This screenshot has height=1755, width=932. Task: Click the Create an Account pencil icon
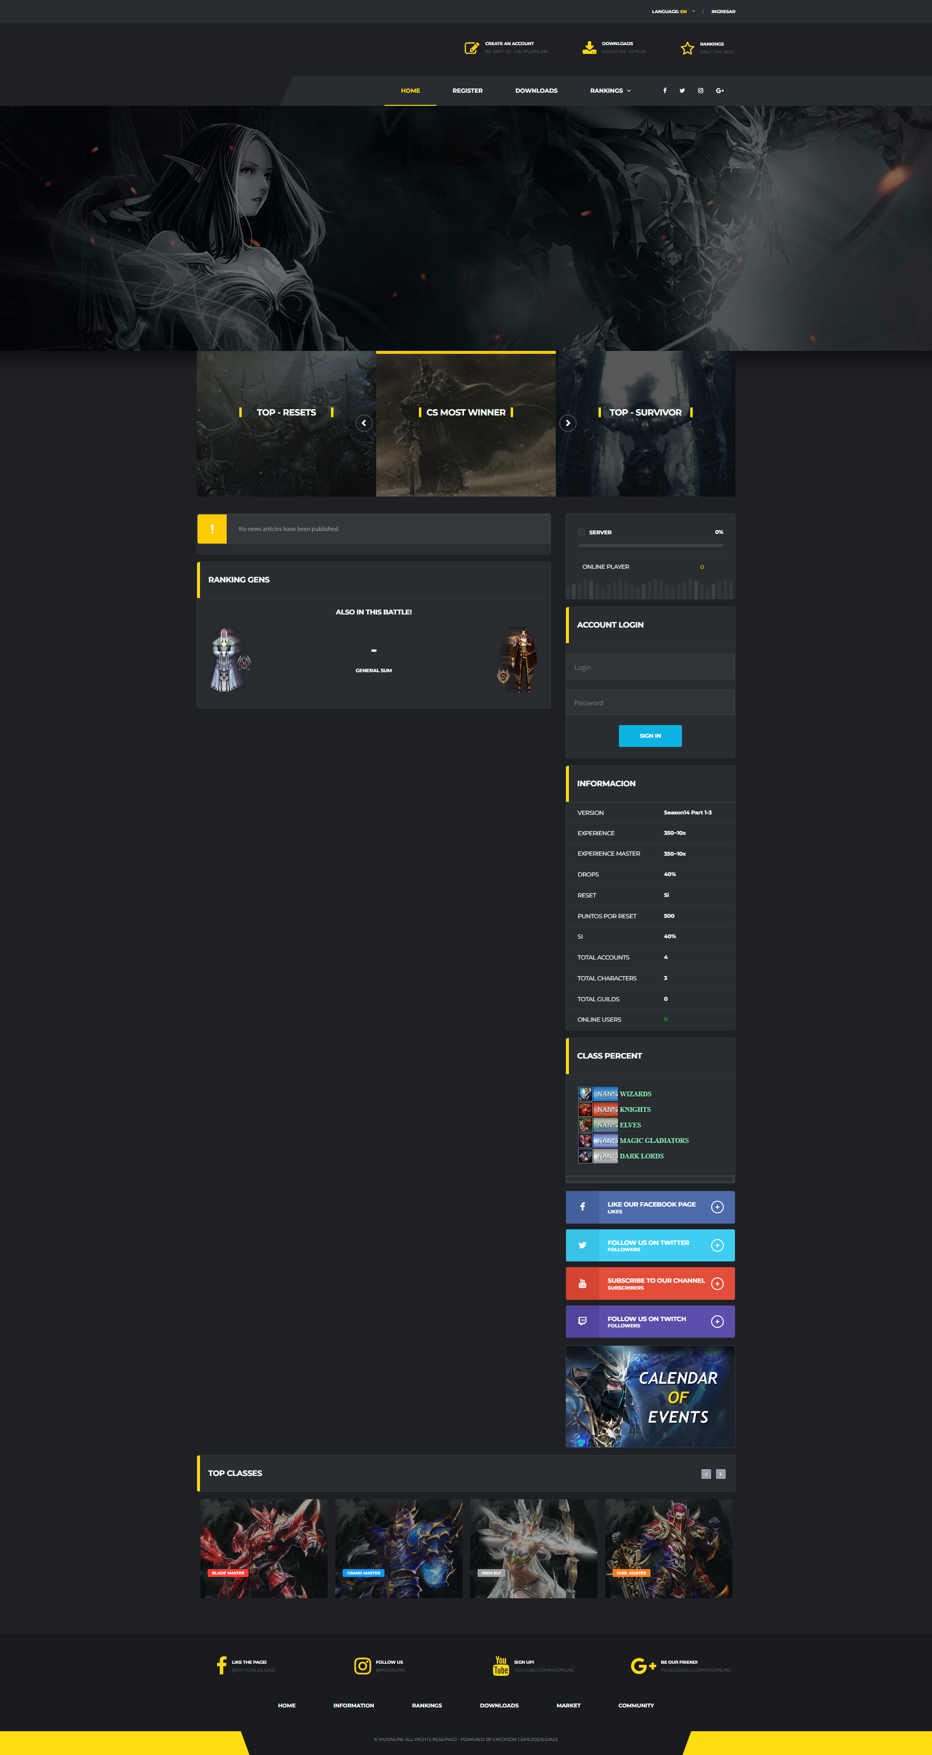click(x=471, y=48)
